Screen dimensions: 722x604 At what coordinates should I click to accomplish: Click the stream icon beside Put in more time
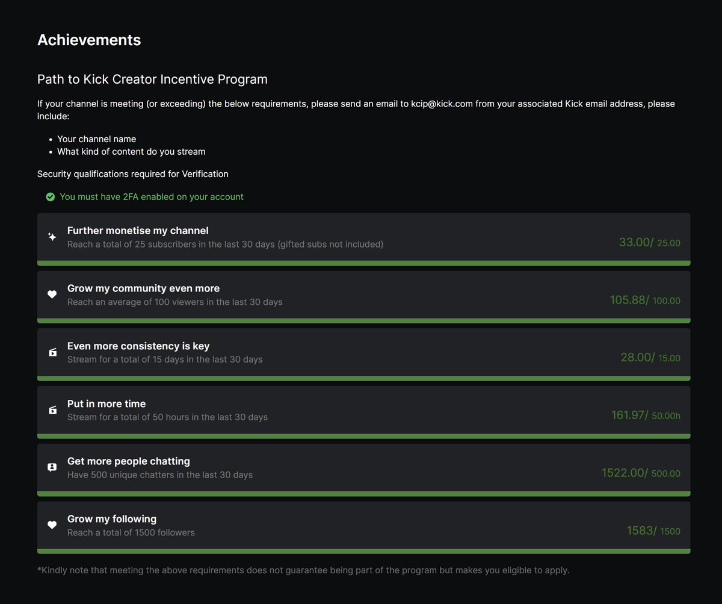point(52,410)
